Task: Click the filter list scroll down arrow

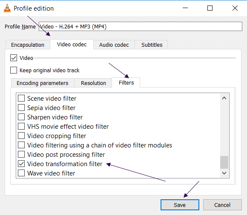Action: tap(224, 173)
